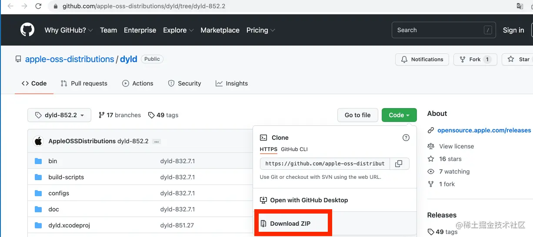Screen dimensions: 533x237
Task: Switch to the Actions tab
Action: point(138,83)
